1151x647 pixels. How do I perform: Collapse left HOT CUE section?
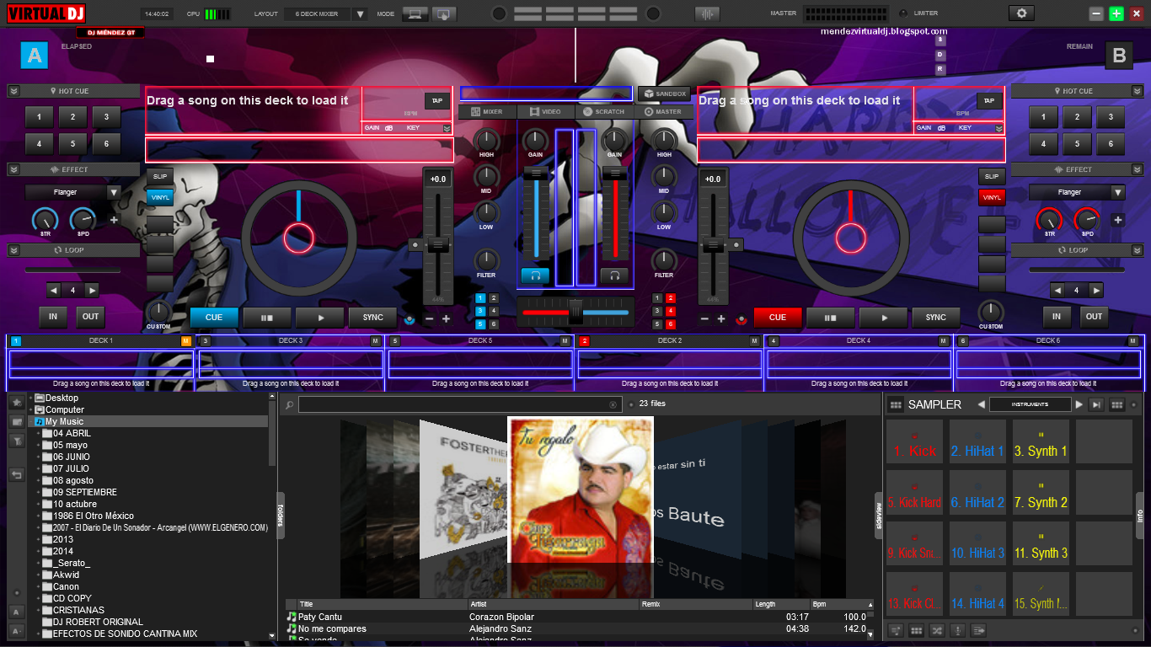[x=14, y=91]
